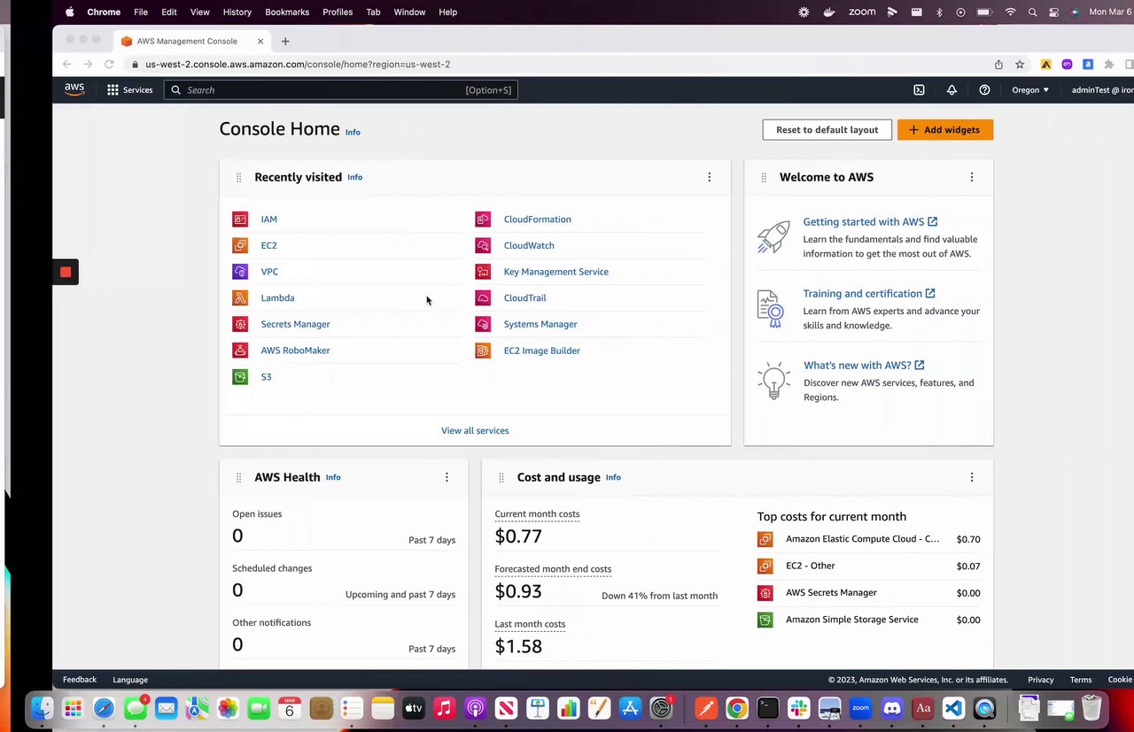Open the Privacy link in footer
This screenshot has width=1134, height=732.
point(1040,680)
